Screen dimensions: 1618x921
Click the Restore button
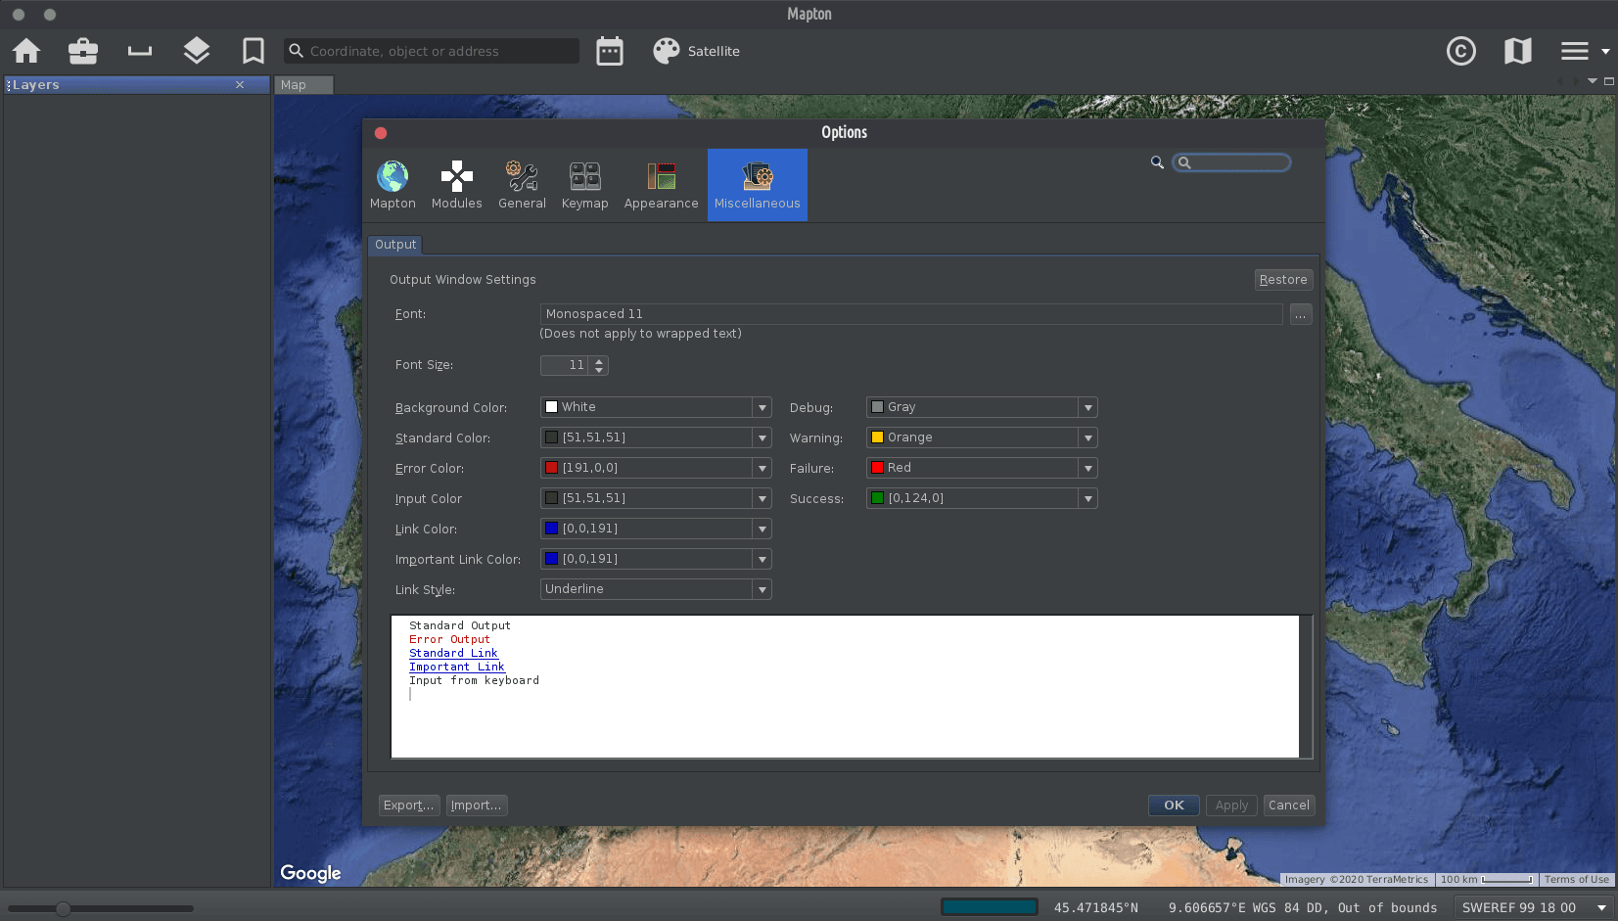(x=1282, y=280)
